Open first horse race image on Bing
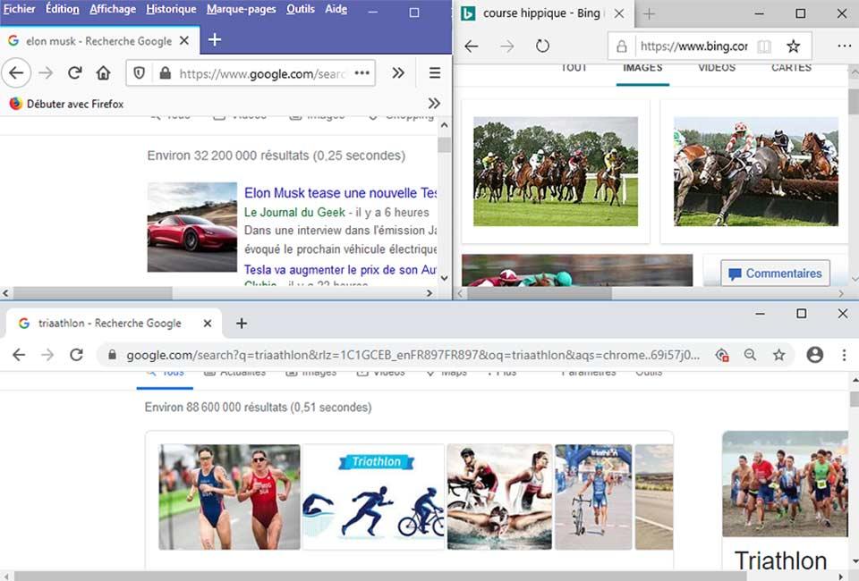Viewport: 859px width, 581px height. coord(556,172)
